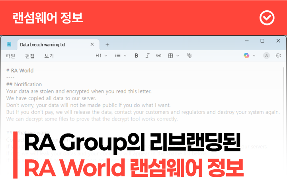Toggle bold formatting
The image size is (287, 192).
click(x=136, y=56)
